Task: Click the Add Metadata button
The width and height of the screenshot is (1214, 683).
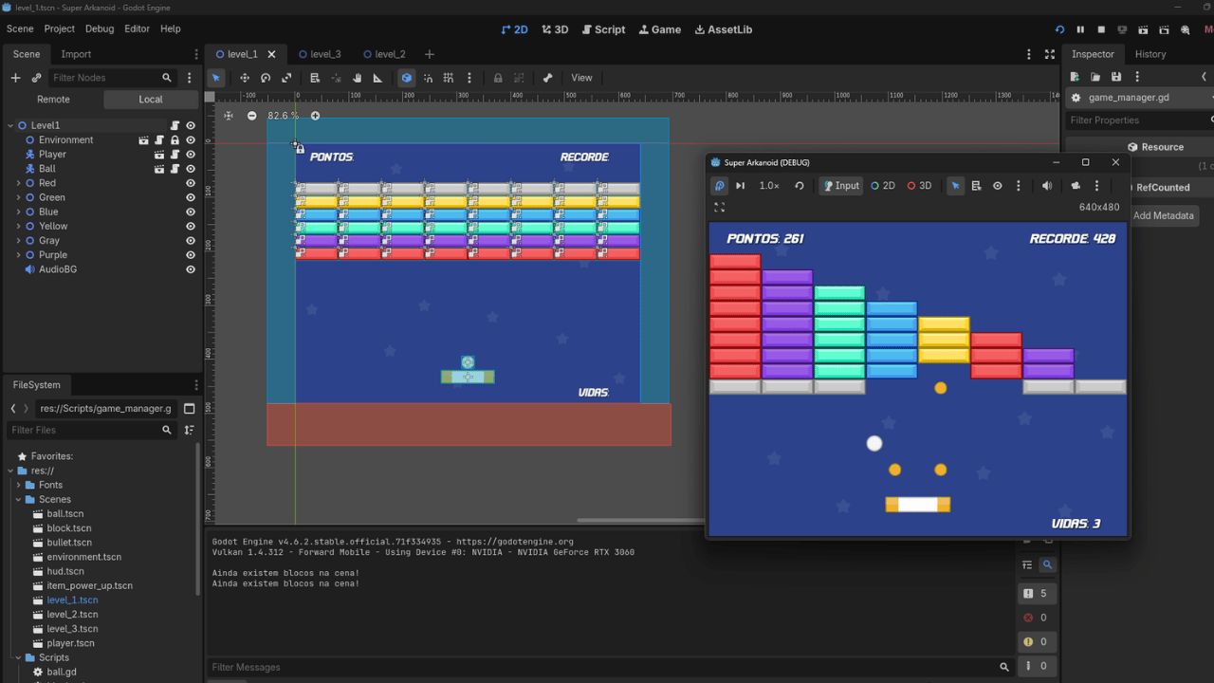Action: pyautogui.click(x=1164, y=215)
